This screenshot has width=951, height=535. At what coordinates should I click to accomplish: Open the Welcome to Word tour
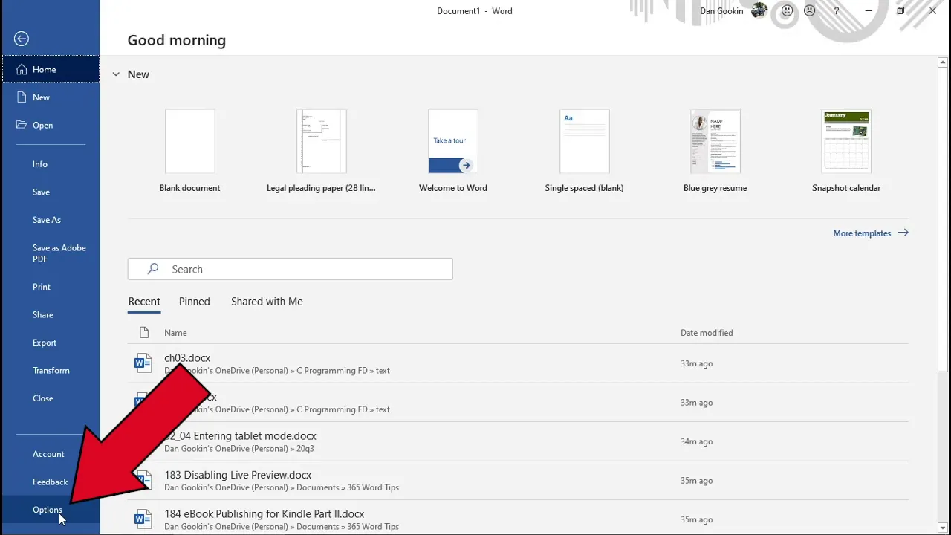click(x=453, y=152)
